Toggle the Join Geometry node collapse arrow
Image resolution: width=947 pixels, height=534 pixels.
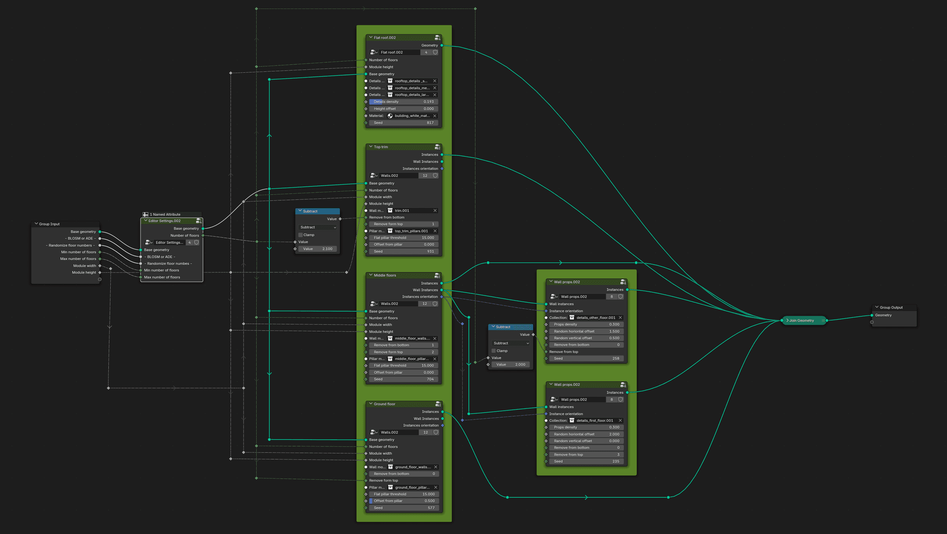pyautogui.click(x=787, y=321)
